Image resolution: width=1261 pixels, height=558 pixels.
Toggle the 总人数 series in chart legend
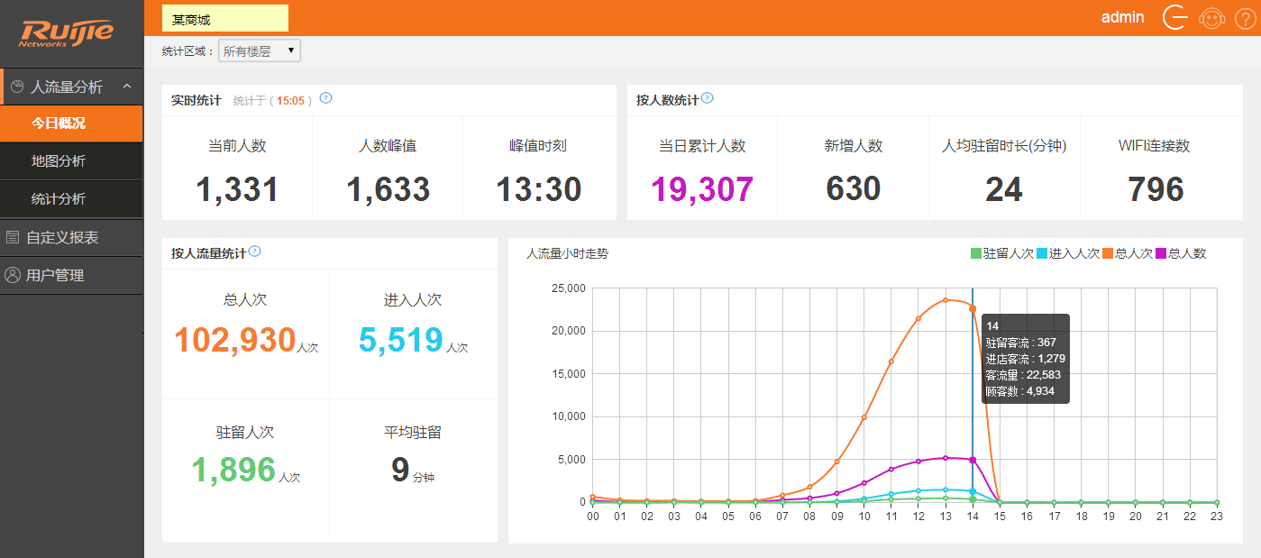1180,254
